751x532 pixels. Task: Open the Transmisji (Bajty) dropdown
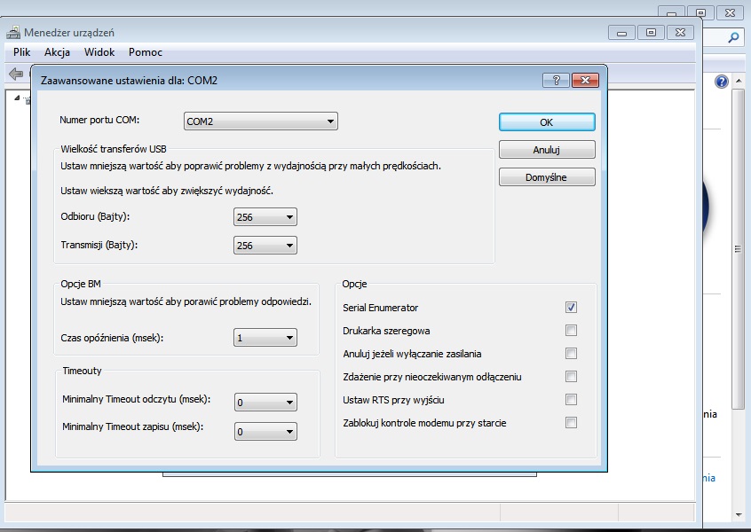[265, 245]
